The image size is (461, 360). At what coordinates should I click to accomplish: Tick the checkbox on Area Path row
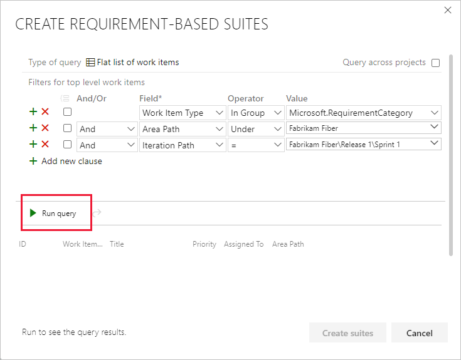67,128
